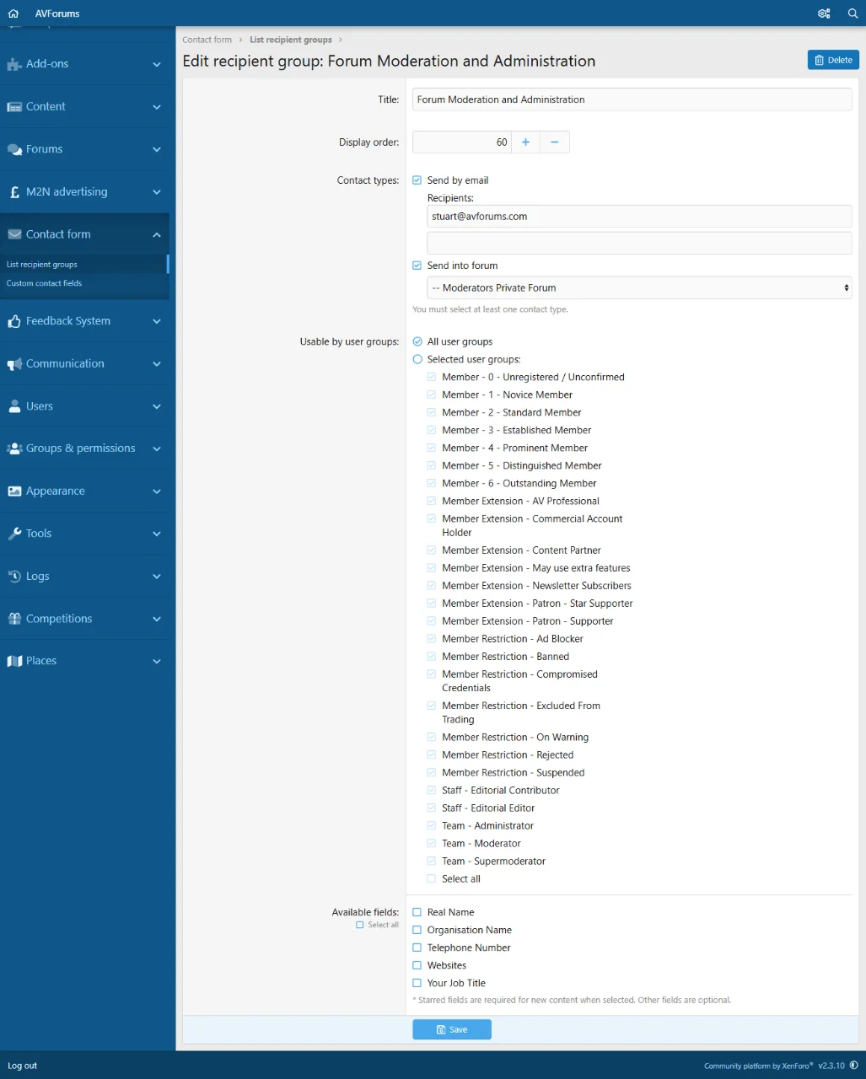Increase display order with plus stepper
This screenshot has width=866, height=1079.
[x=525, y=142]
